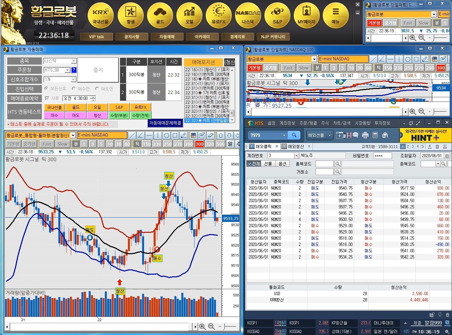Click the printer icon in HTS toolbar
The image size is (452, 335).
tap(365, 135)
